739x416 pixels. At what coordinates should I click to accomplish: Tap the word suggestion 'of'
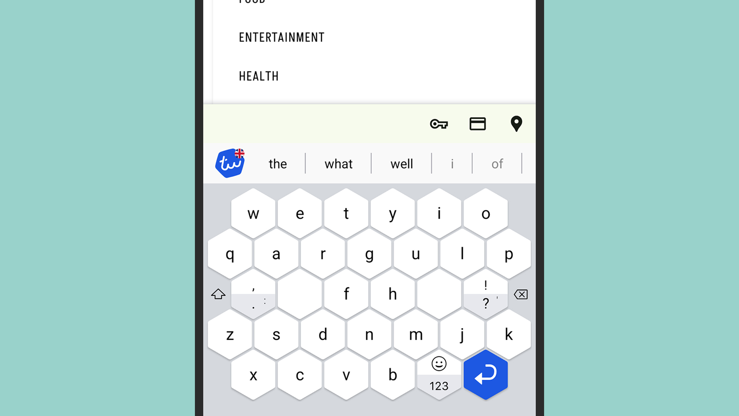click(x=497, y=163)
